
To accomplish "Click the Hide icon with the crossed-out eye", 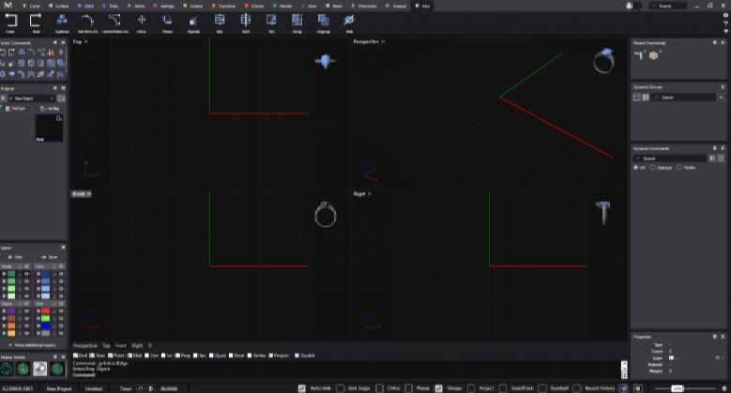I will pos(349,20).
